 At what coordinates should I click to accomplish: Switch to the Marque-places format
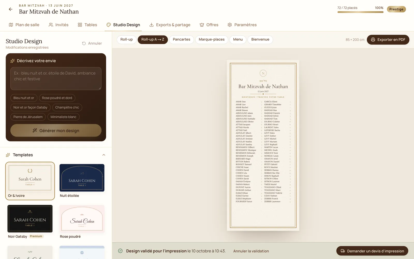(x=212, y=40)
